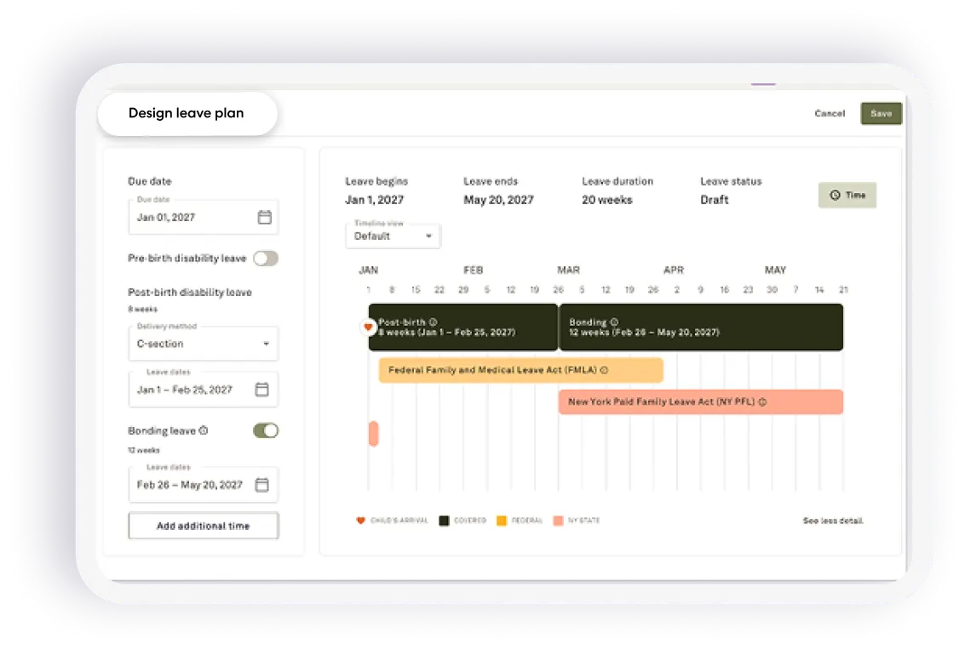Open the Due date calendar icon
Image resolution: width=965 pixels, height=649 pixels.
pyautogui.click(x=265, y=217)
